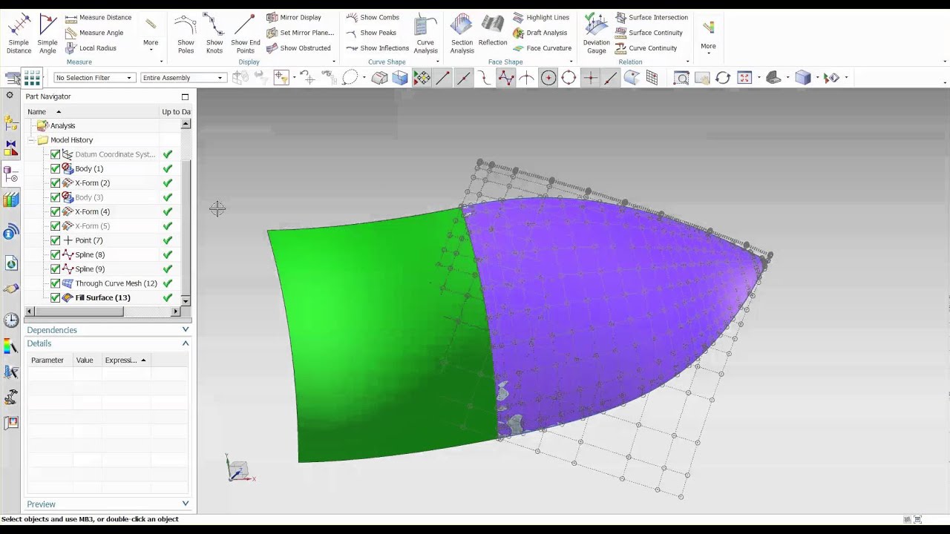Select the Simple Distance measure tool
Screen dimensions: 950x534
[19, 34]
